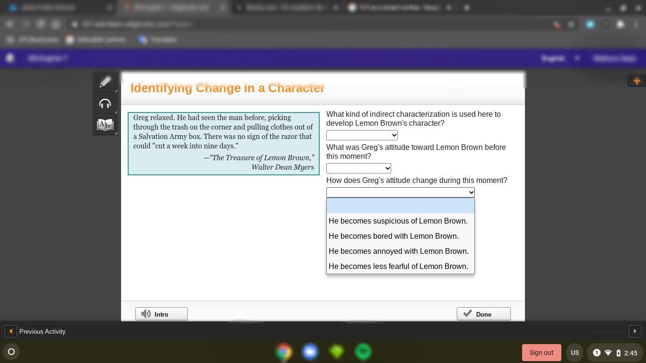Open the headphones audio read-aloud tool

[105, 104]
